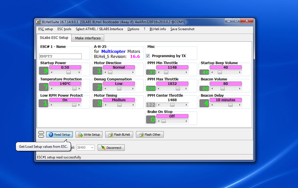The image size is (298, 188).
Task: Click the Brake On Stop slider thumb
Action: [164, 121]
